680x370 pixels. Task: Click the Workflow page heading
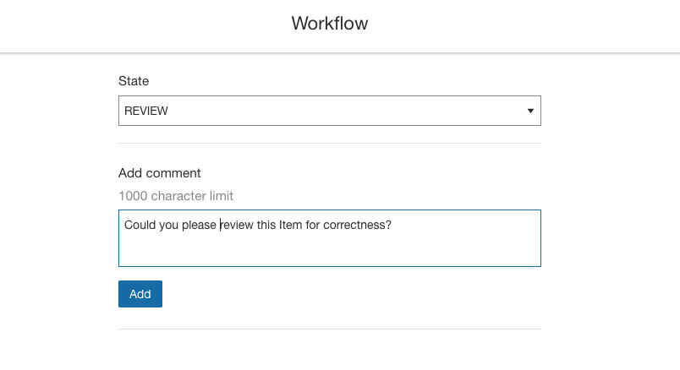tap(330, 24)
